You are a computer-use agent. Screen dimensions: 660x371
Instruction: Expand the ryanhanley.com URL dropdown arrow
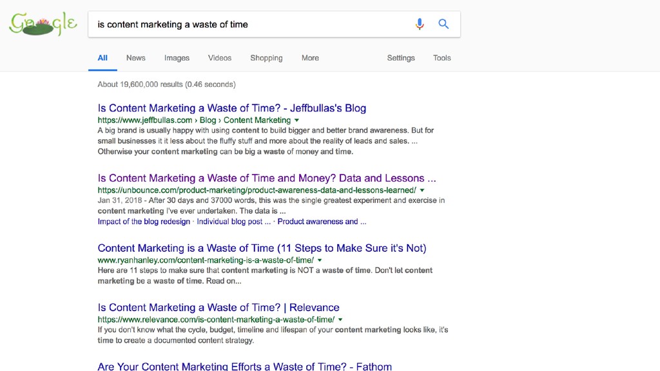[x=320, y=260]
